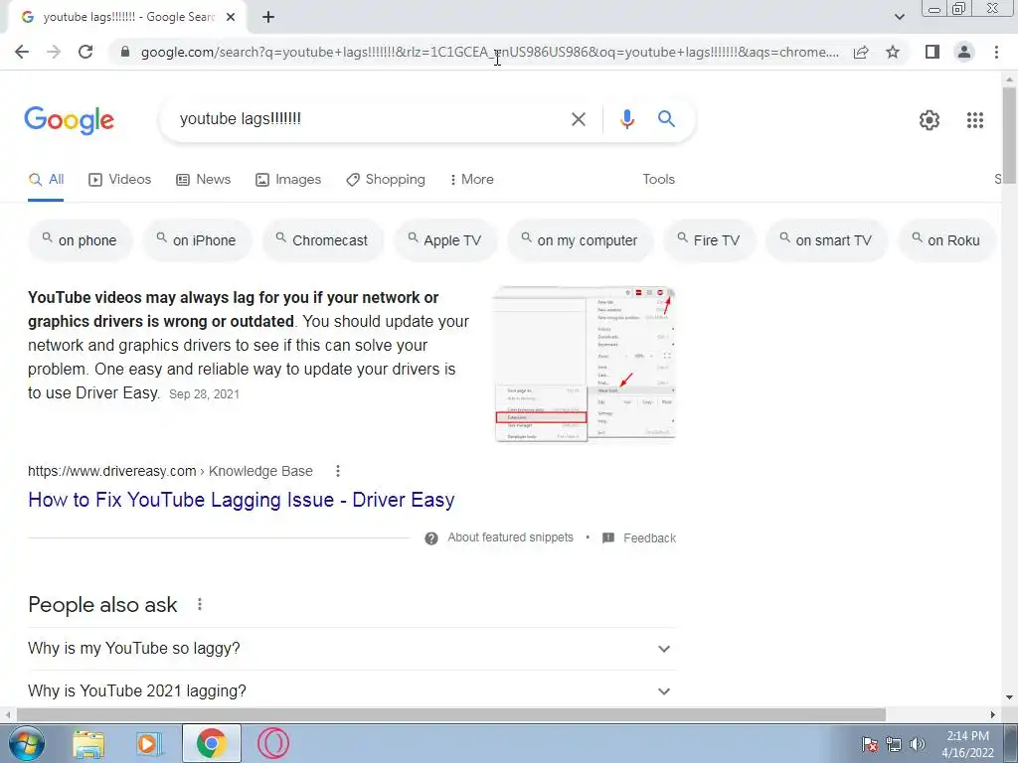The width and height of the screenshot is (1018, 763).
Task: Click the padlock site info icon
Action: [125, 52]
